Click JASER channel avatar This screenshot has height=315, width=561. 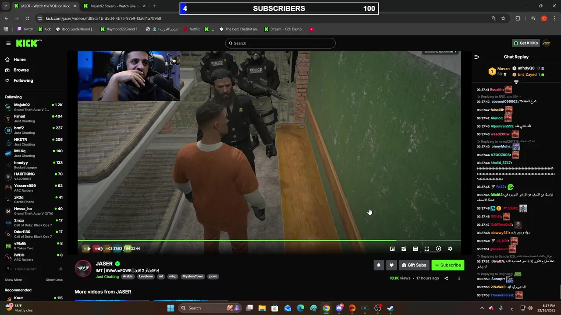pos(83,269)
